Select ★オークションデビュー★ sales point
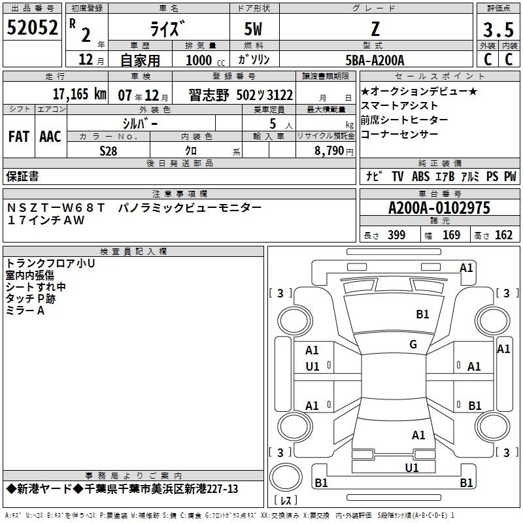Viewport: 523px width, 523px height. (x=419, y=91)
